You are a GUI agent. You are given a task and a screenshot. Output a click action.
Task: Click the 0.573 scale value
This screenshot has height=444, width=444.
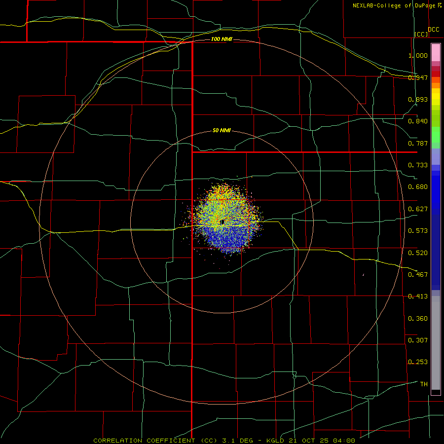418,231
